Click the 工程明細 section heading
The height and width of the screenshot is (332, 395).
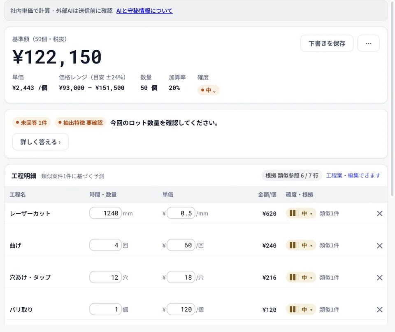point(24,176)
